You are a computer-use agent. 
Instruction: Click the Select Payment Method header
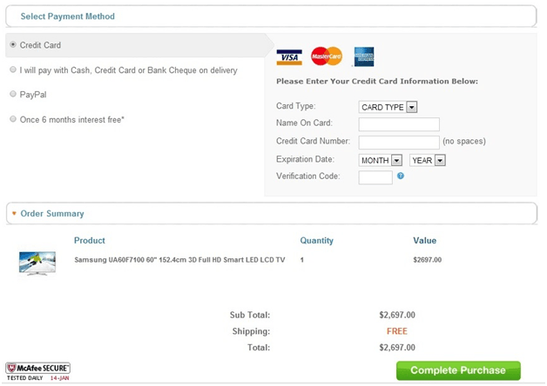pos(67,17)
